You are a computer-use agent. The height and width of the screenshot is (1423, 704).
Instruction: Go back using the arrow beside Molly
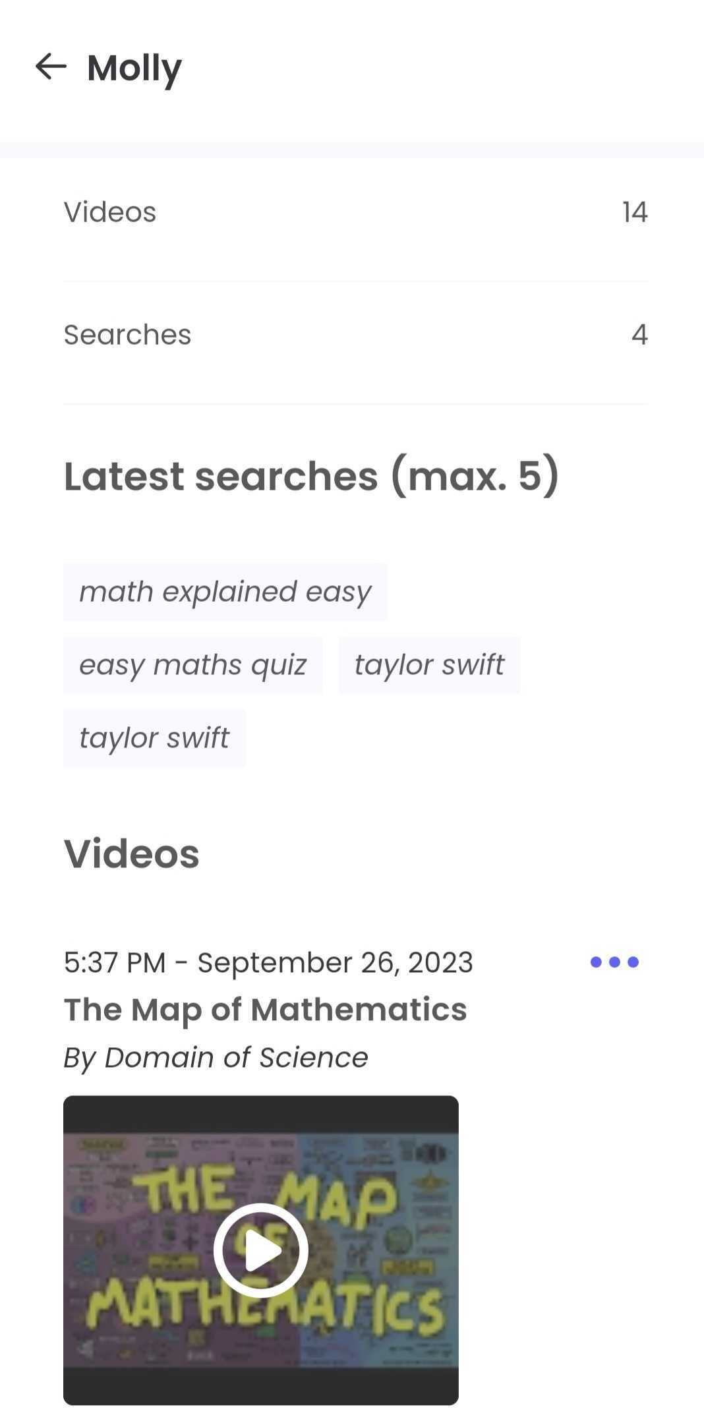pos(51,67)
